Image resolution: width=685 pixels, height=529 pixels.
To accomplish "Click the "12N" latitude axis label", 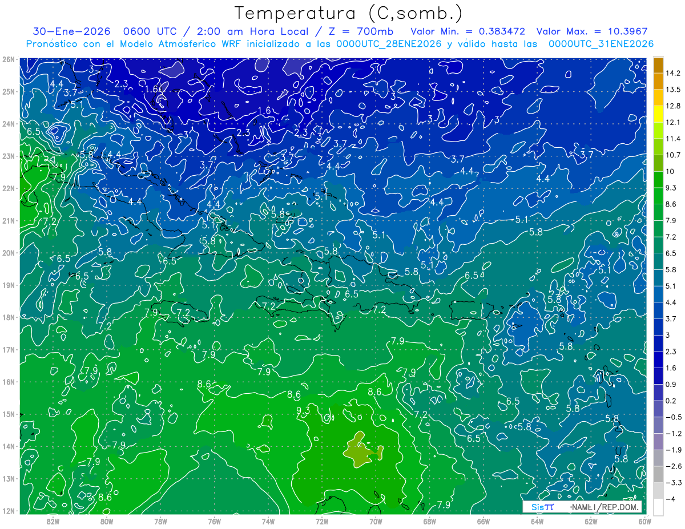I will point(8,511).
